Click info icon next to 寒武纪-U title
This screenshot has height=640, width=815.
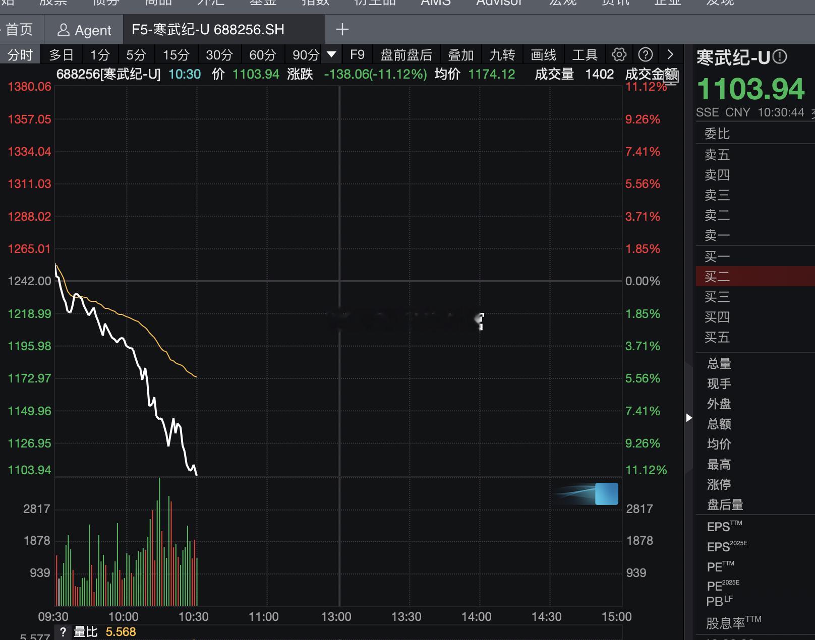tap(779, 56)
